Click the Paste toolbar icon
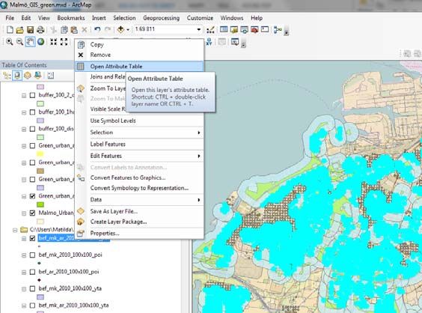 [x=74, y=30]
